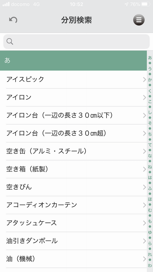Tap the chevron beside アイロン
153x272 pixels.
144,97
